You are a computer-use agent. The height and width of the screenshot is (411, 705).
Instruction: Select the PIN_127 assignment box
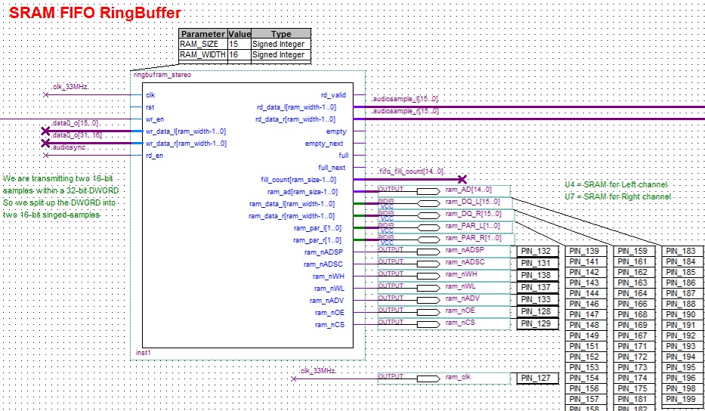coord(538,379)
